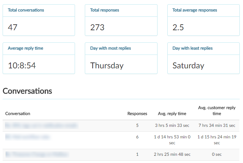The height and width of the screenshot is (163, 243).
Task: Sort by Avg. reply time column
Action: pos(172,114)
